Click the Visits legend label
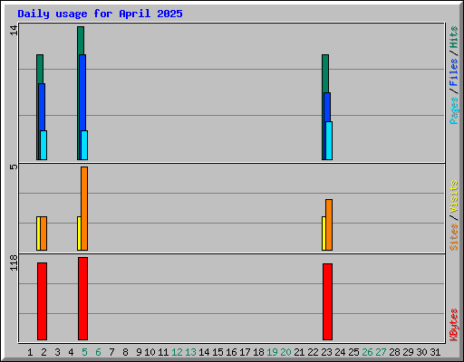The height and width of the screenshot is (362, 464). click(453, 196)
